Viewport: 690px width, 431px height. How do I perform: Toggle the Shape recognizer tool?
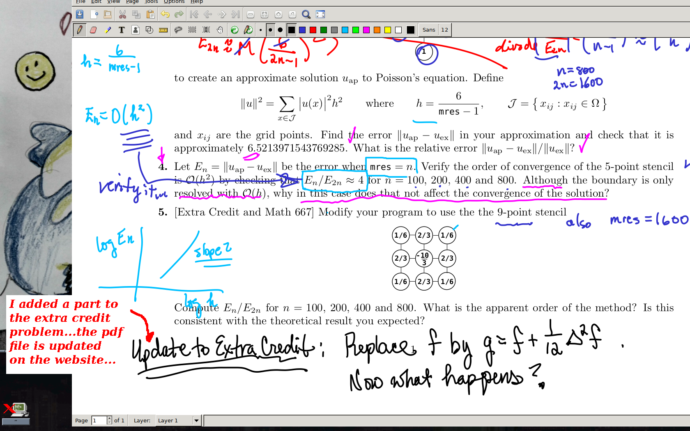149,30
